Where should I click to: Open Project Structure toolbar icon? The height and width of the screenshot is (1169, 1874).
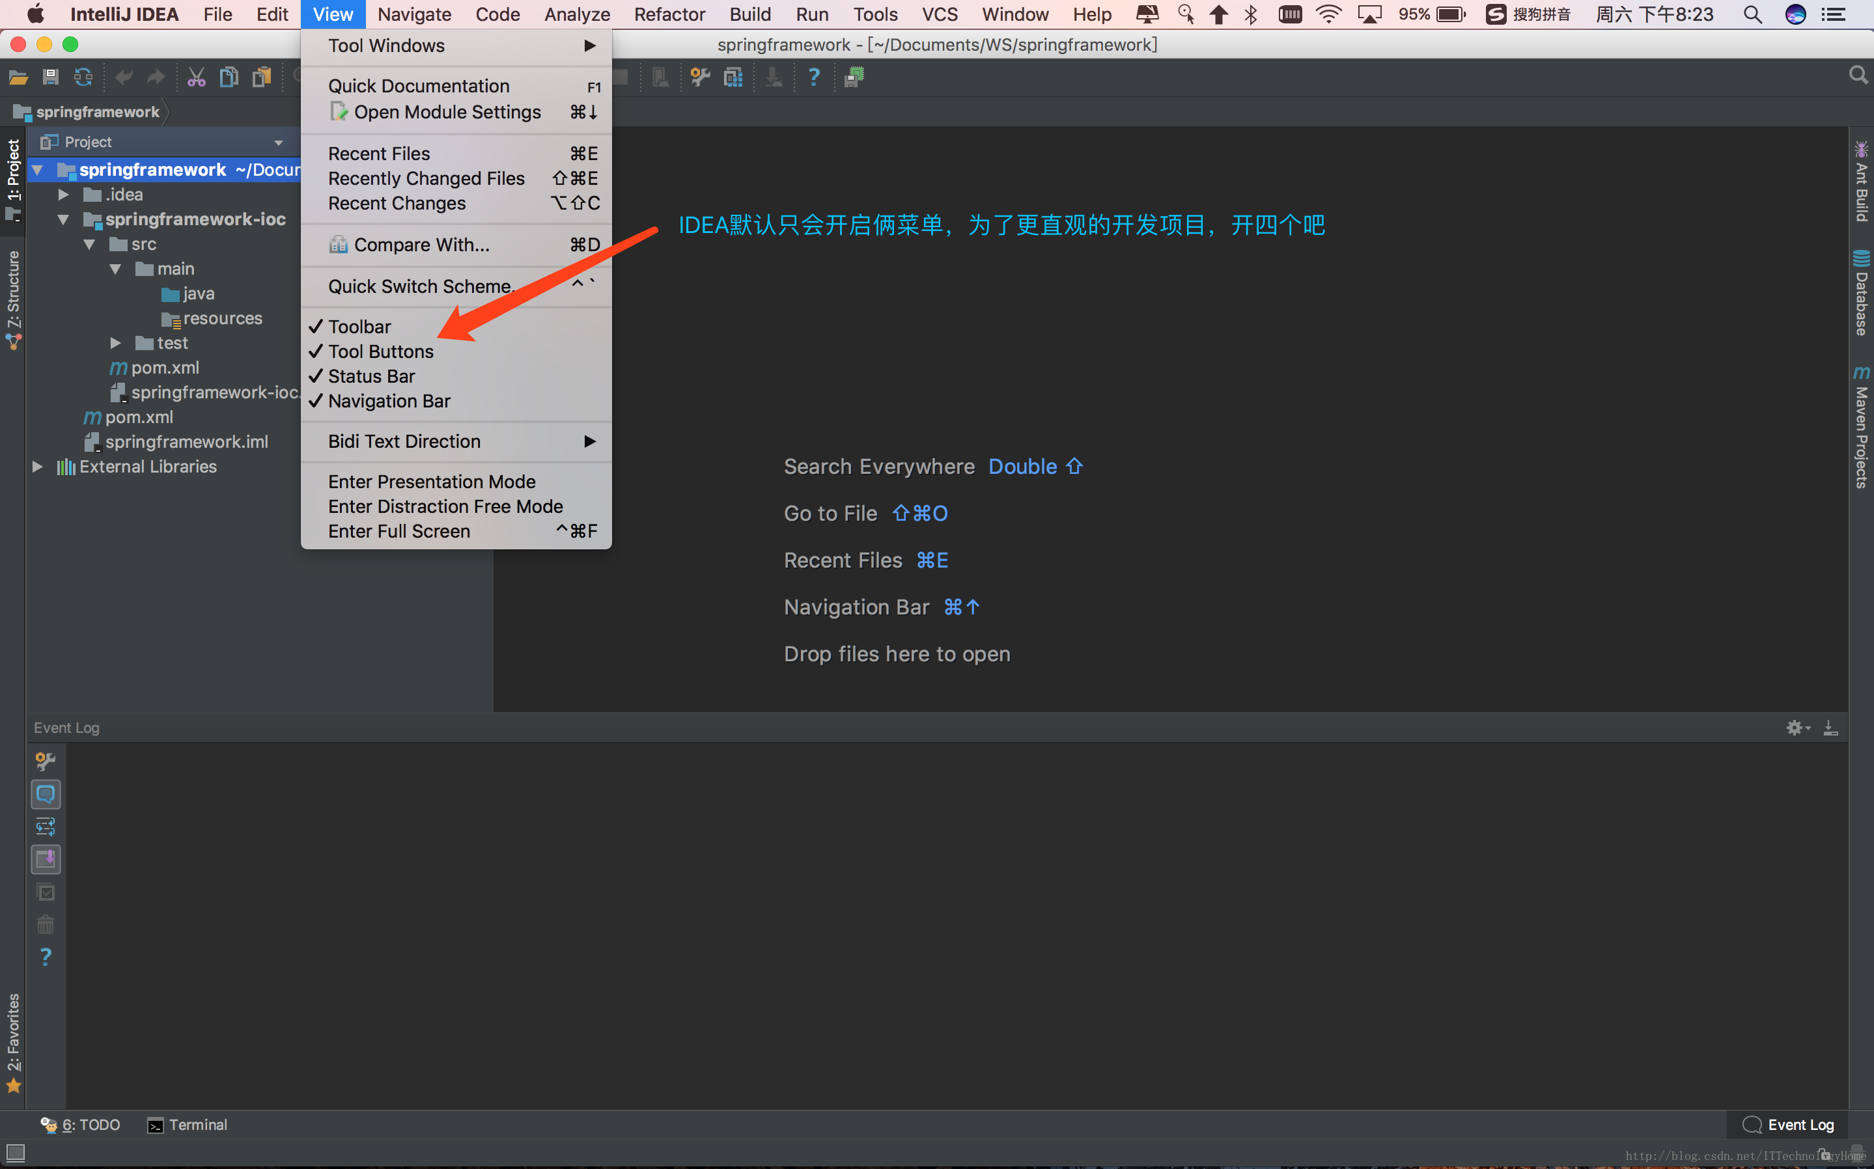[x=733, y=77]
